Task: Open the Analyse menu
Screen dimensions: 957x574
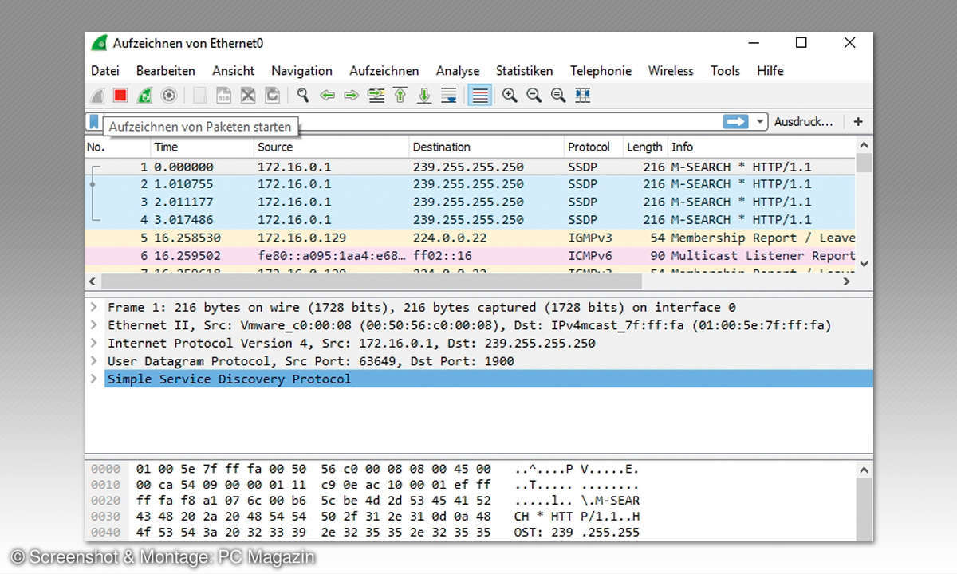Action: (458, 71)
